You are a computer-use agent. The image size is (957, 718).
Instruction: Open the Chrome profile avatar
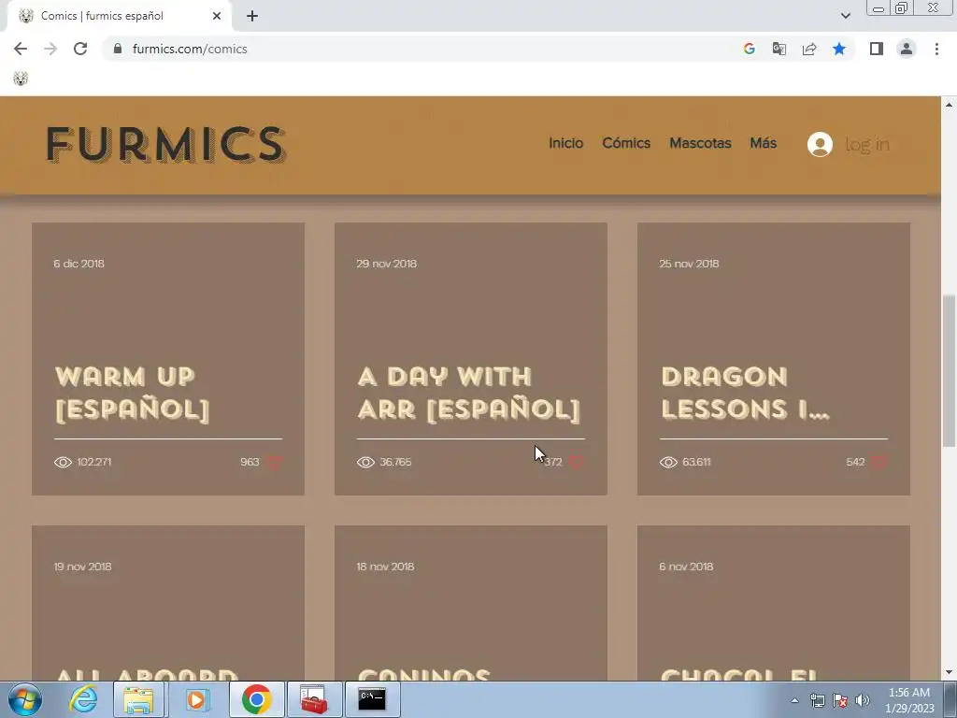click(x=907, y=49)
